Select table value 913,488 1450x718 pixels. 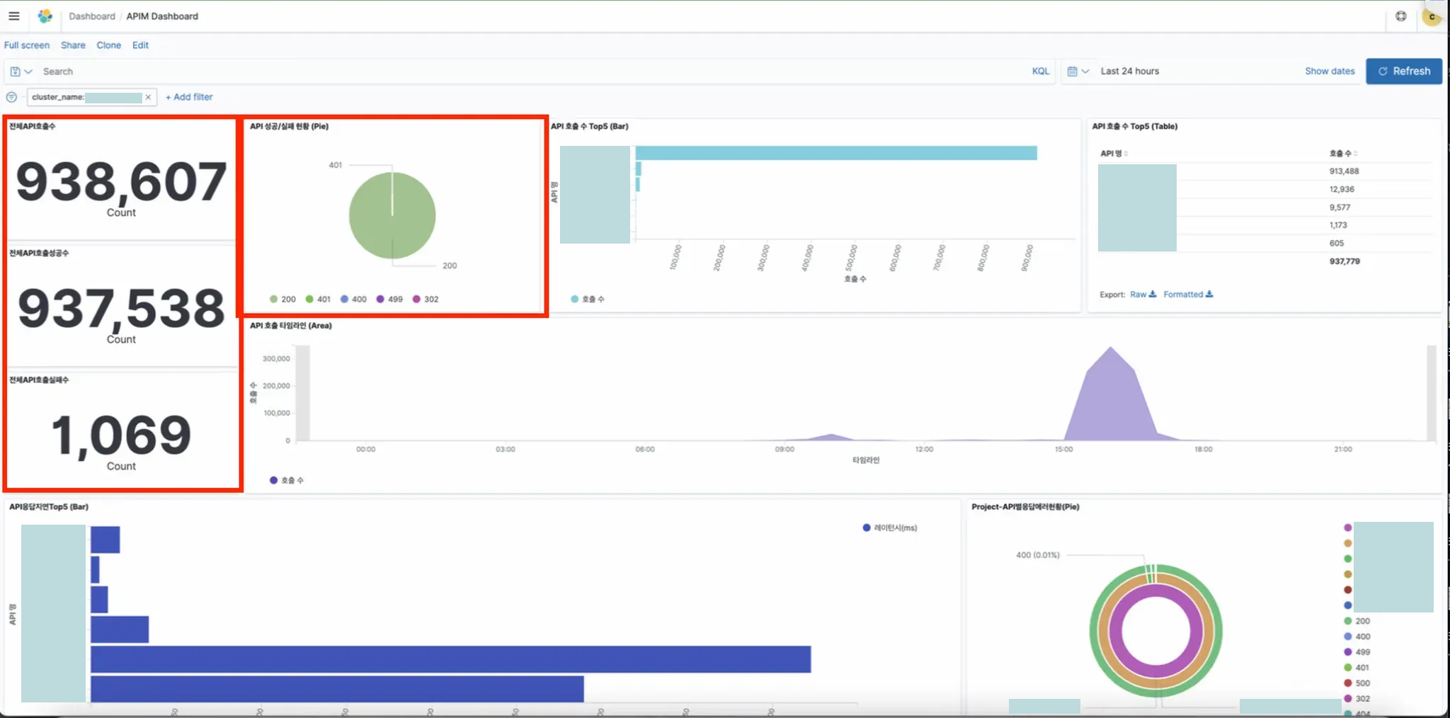click(x=1344, y=171)
